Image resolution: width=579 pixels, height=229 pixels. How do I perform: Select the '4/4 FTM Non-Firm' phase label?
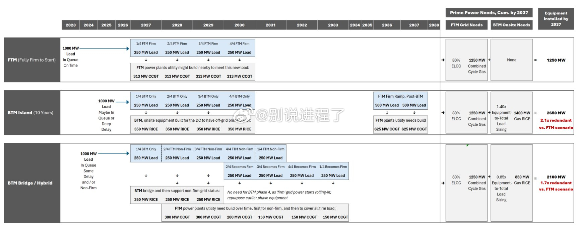click(239, 149)
